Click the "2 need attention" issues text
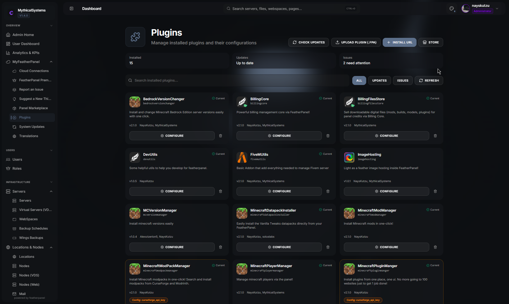Image resolution: width=509 pixels, height=304 pixels. point(357,63)
